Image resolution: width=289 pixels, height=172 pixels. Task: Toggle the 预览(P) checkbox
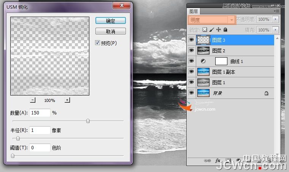pyautogui.click(x=97, y=43)
